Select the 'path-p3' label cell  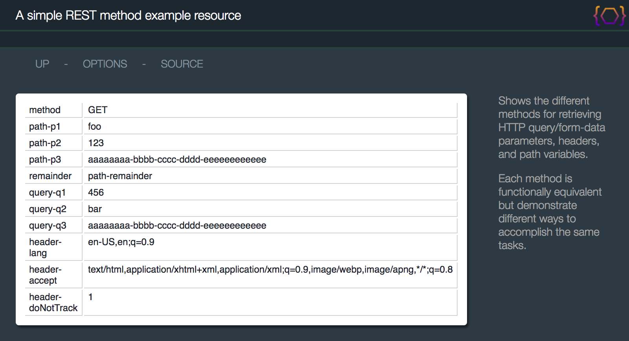(x=53, y=159)
